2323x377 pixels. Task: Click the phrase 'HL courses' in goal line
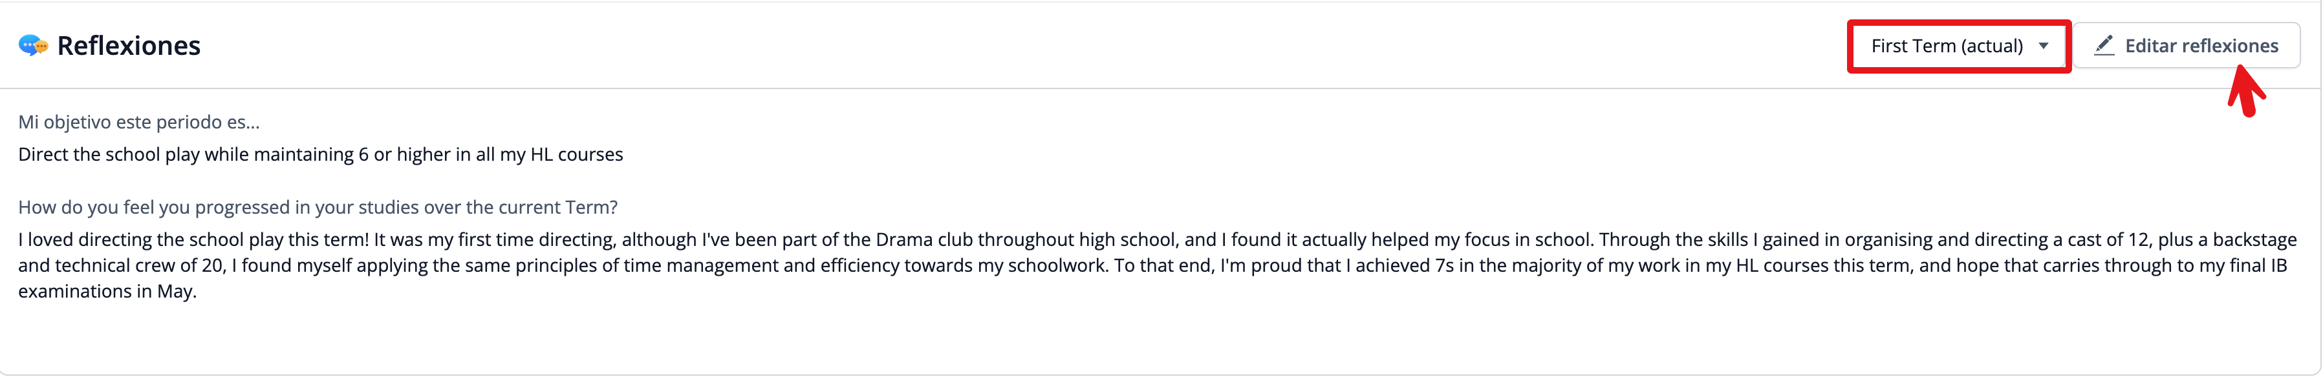pyautogui.click(x=576, y=154)
